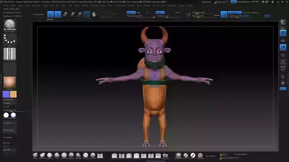
Task: Toggle the LazyMouse button
Action: click(235, 12)
